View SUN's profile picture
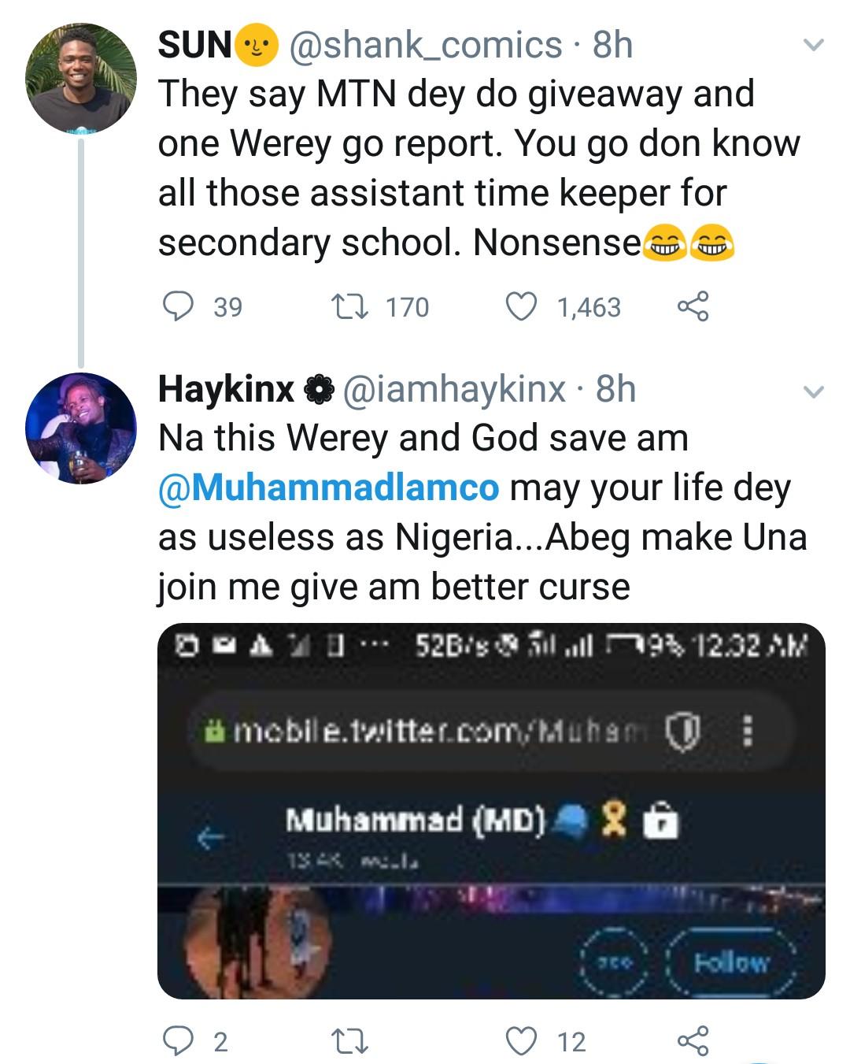The height and width of the screenshot is (1064, 850). 80,77
